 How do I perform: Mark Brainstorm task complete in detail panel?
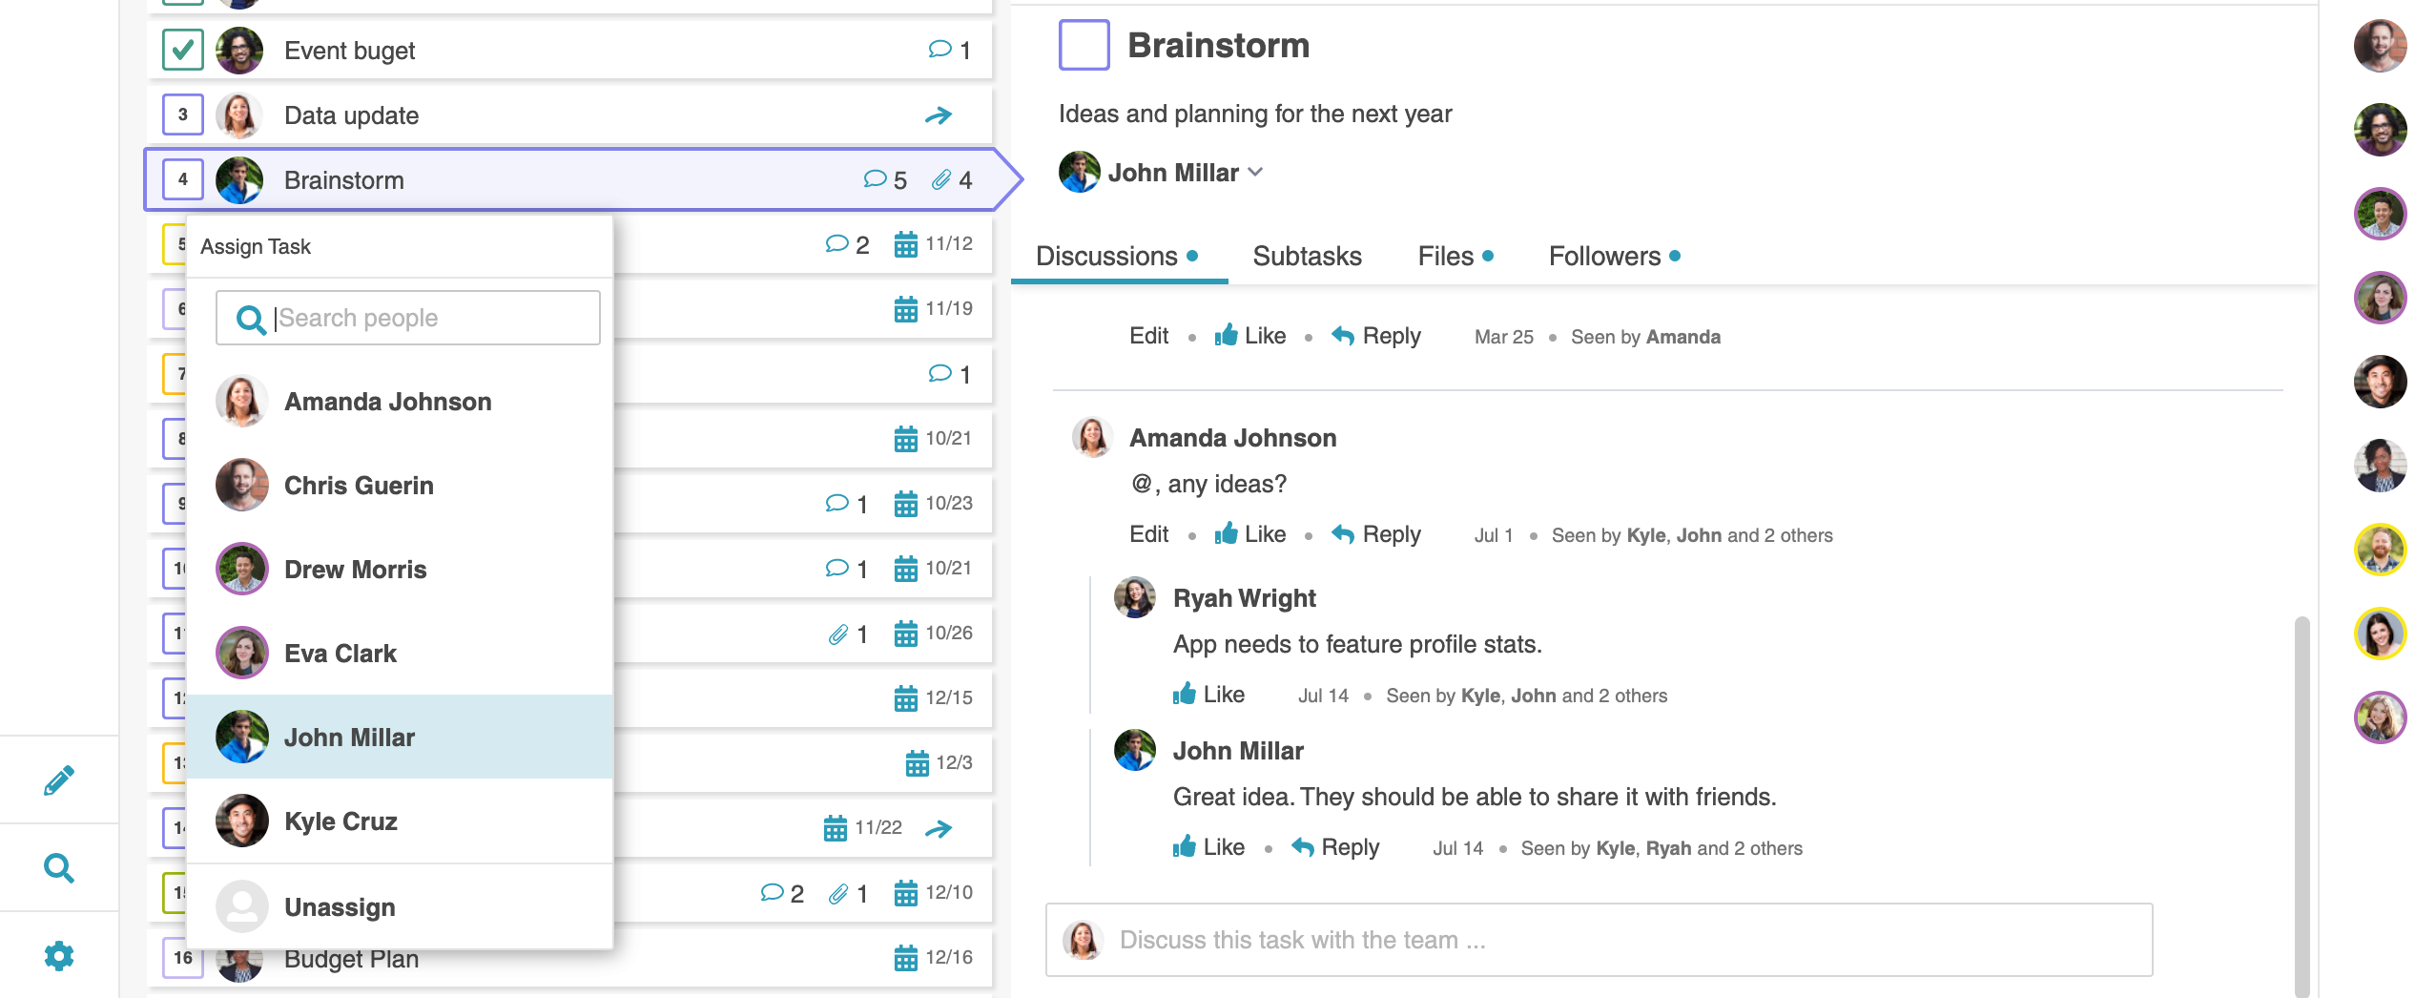[1084, 45]
